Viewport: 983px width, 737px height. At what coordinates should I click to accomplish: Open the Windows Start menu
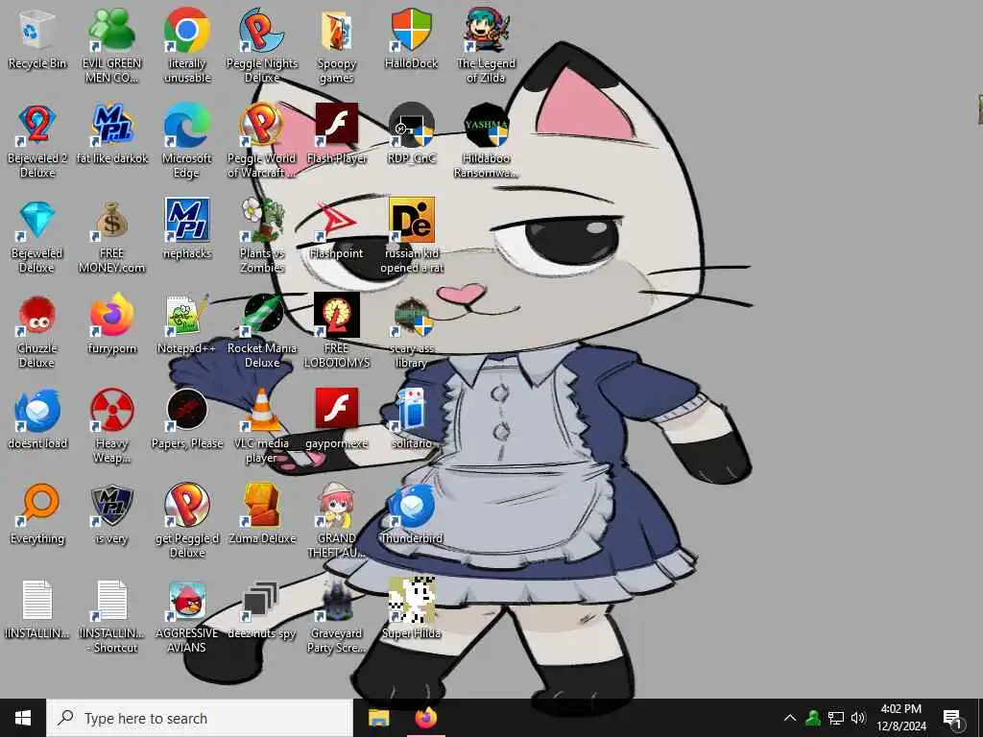pos(23,718)
